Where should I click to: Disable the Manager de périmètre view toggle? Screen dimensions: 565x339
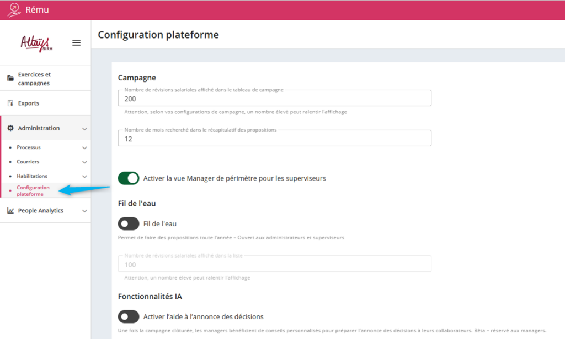click(x=129, y=178)
